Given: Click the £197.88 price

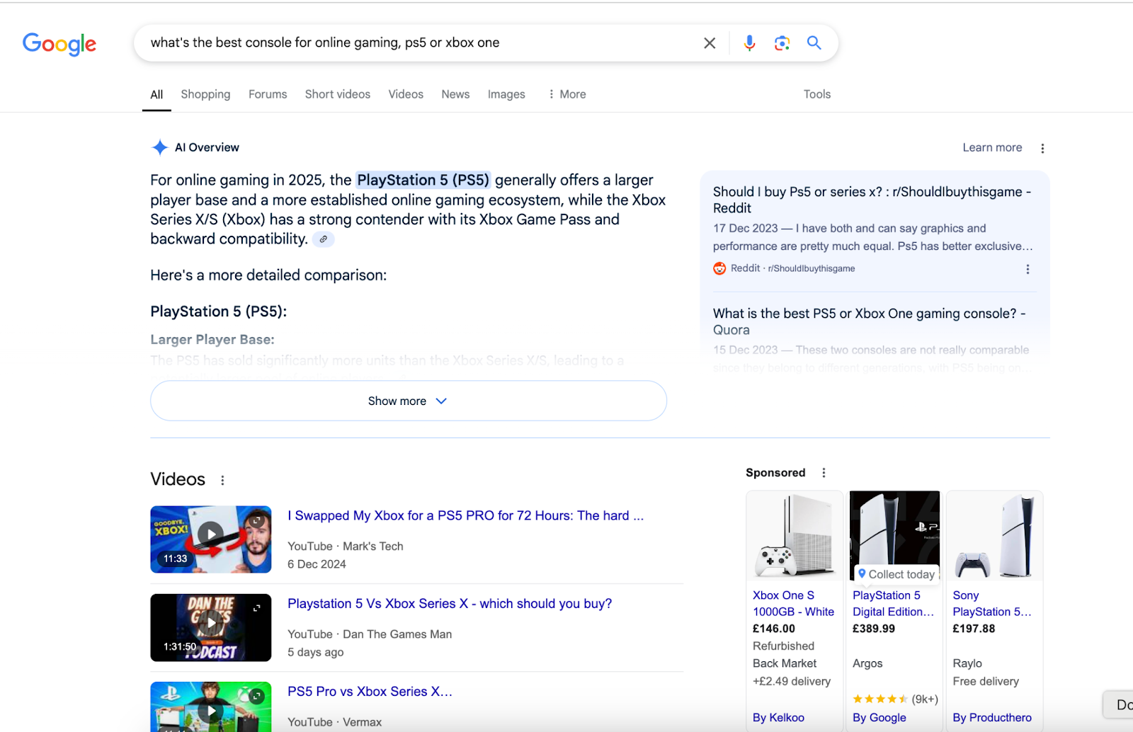Looking at the screenshot, I should (974, 628).
